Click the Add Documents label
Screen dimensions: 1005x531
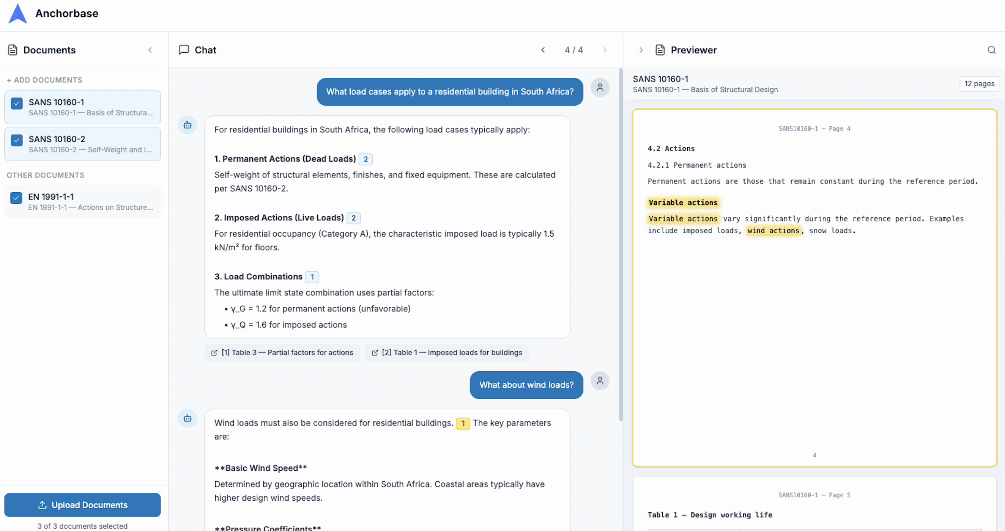tap(44, 80)
